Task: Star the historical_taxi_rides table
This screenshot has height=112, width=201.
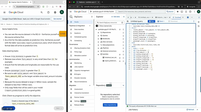Action: (120, 58)
